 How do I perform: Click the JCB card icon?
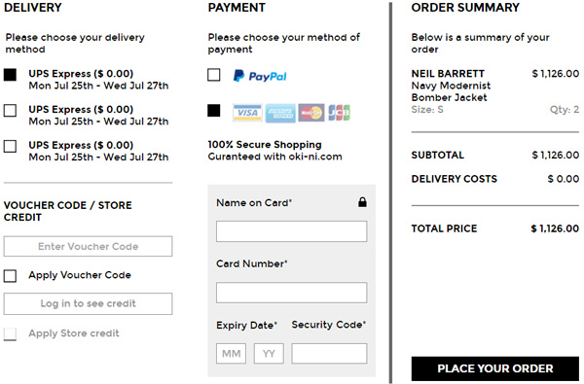click(339, 113)
